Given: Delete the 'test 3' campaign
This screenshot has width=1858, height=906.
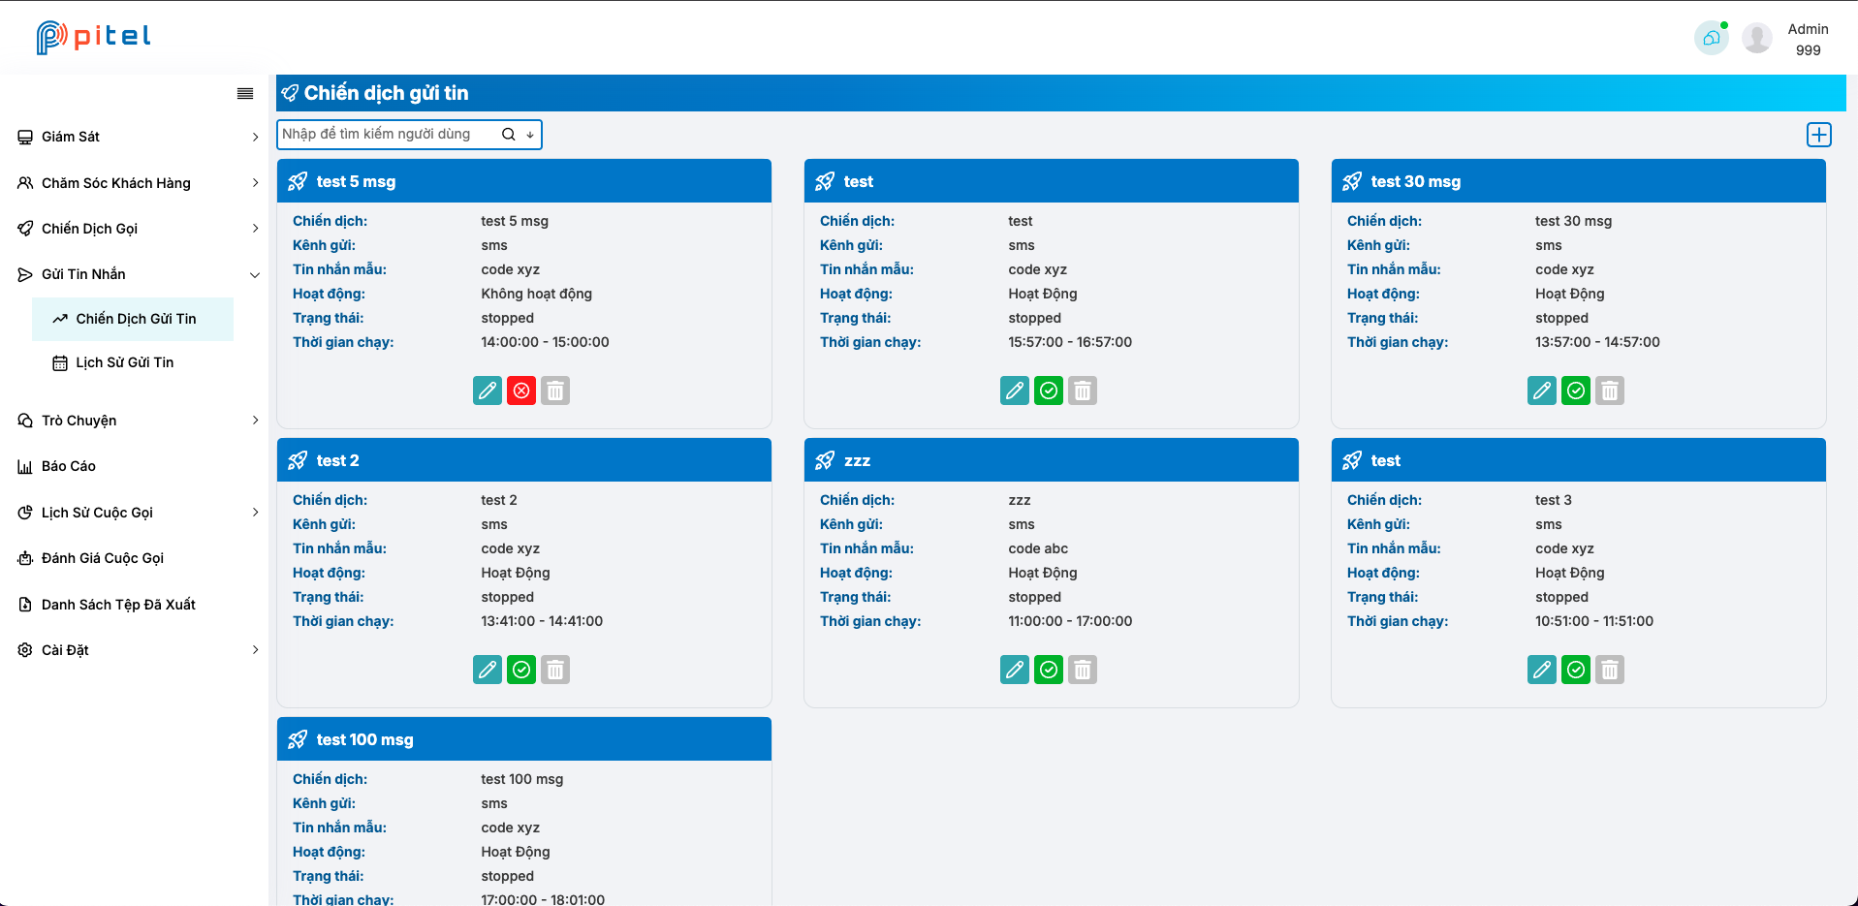Looking at the screenshot, I should (1610, 670).
